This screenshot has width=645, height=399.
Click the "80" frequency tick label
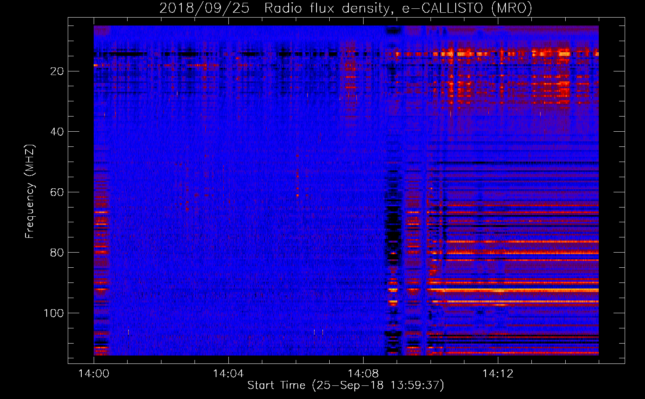click(57, 253)
